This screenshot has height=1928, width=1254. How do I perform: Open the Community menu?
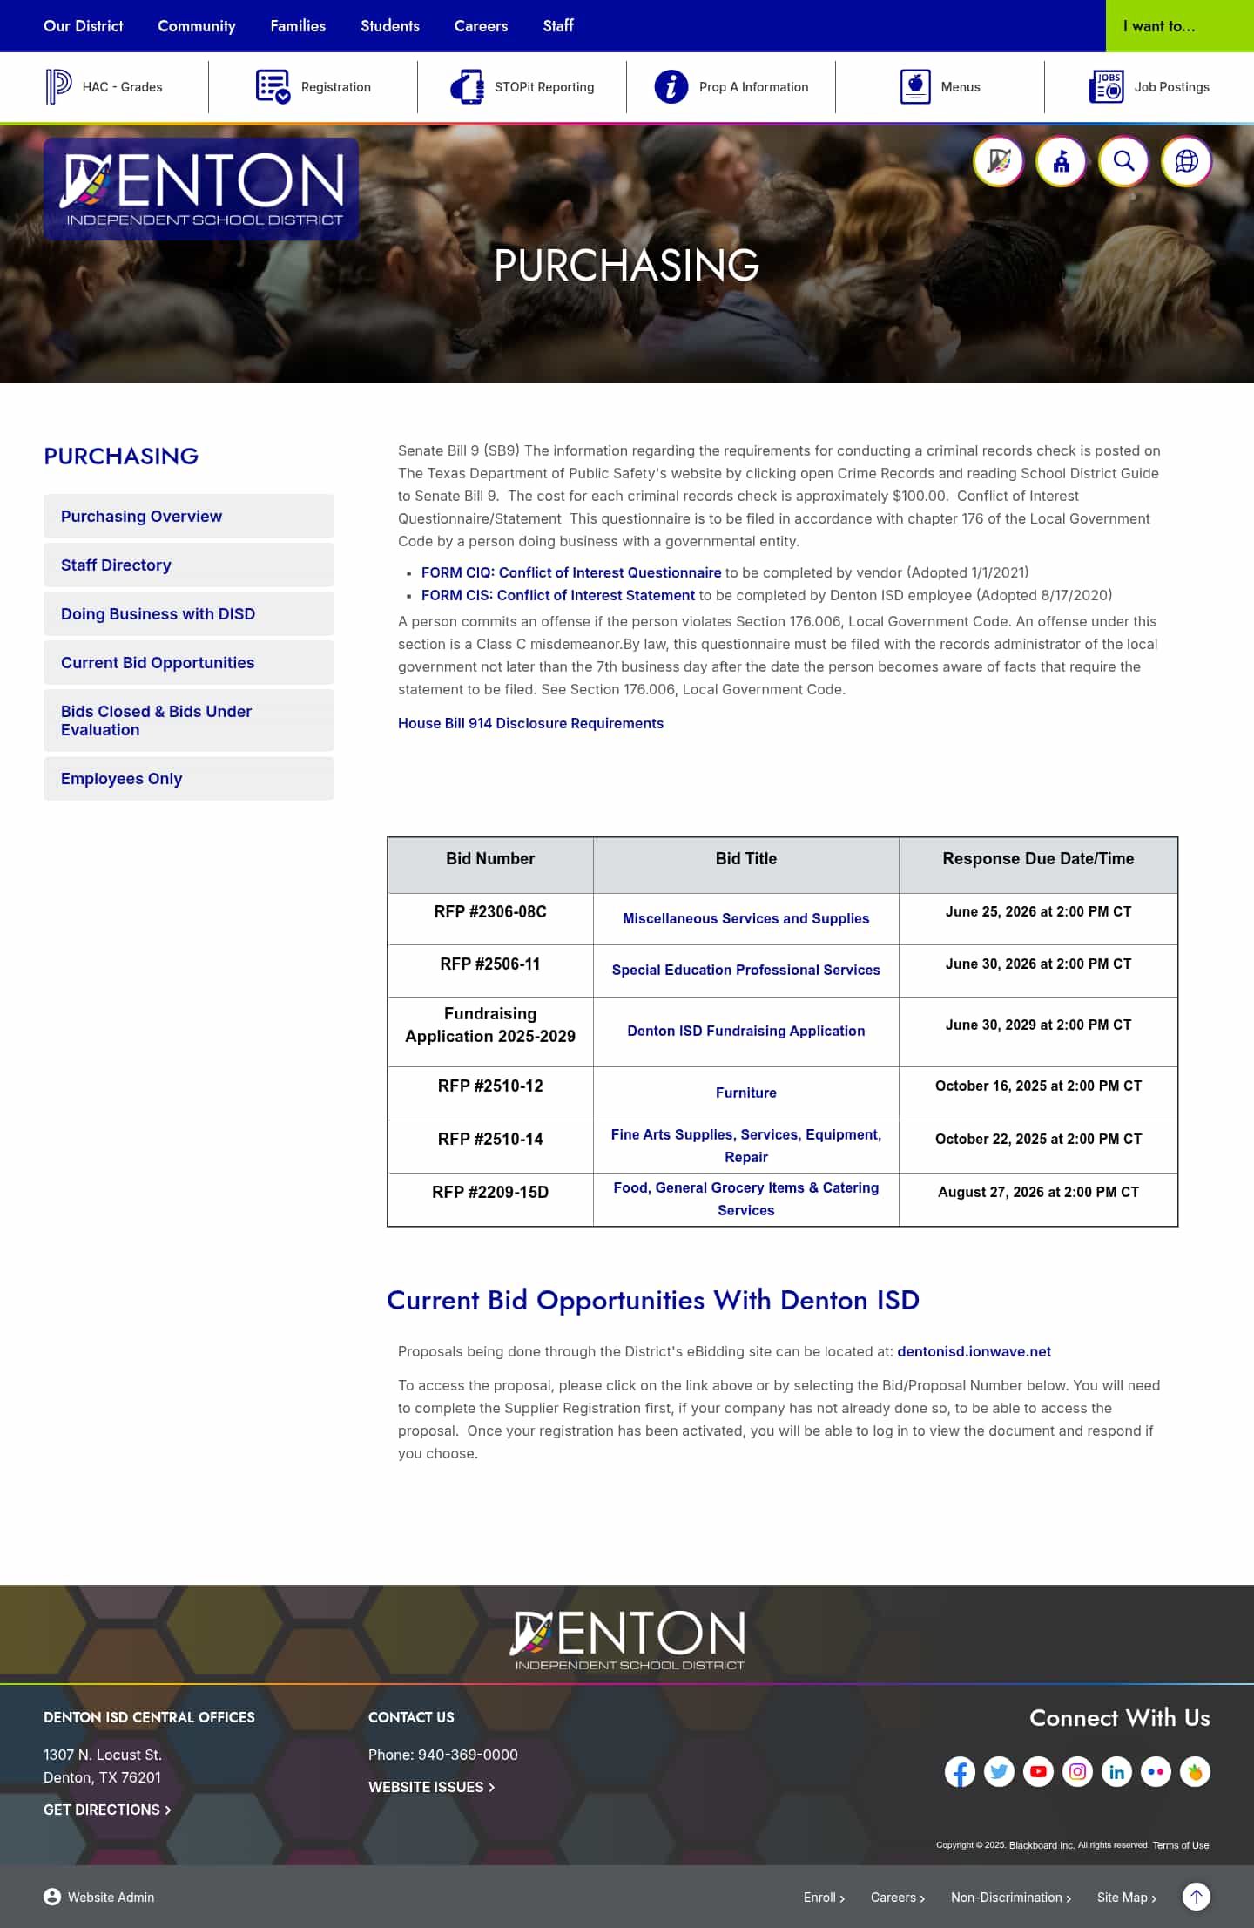coord(197,26)
